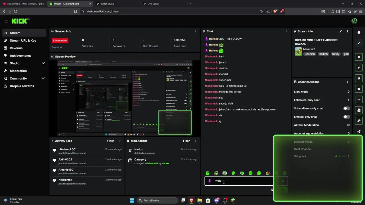Viewport: 365px width, 205px height.
Task: Click the Minecraft link in Mod Actions
Action: (x=153, y=163)
